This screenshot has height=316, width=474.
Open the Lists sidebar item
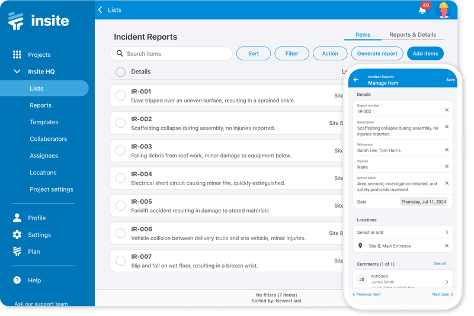pyautogui.click(x=44, y=88)
